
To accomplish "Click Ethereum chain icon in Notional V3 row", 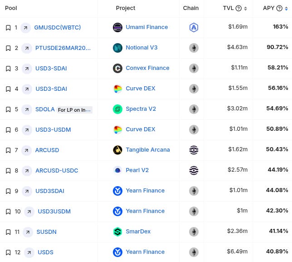I will click(x=194, y=48).
